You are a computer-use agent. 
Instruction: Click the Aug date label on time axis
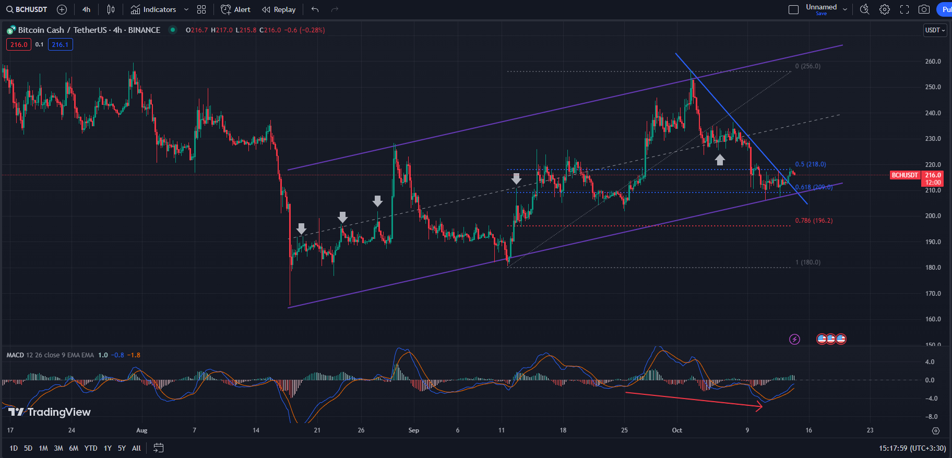[141, 430]
